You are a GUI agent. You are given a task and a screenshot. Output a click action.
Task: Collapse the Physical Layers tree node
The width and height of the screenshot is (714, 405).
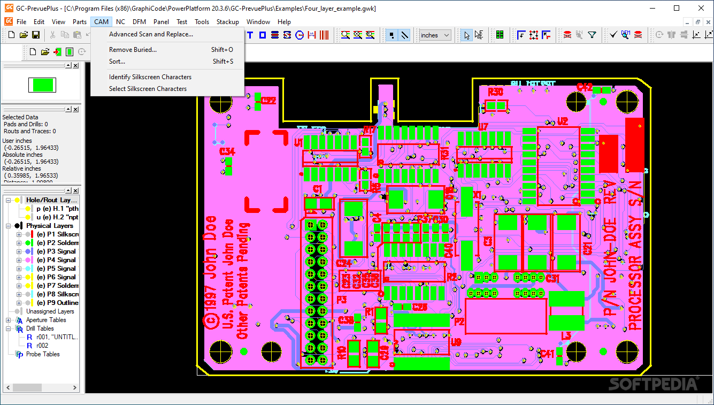pos(9,226)
